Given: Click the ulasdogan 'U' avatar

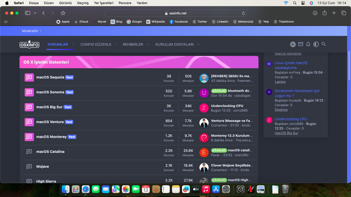Looking at the screenshot, I should click(204, 93).
